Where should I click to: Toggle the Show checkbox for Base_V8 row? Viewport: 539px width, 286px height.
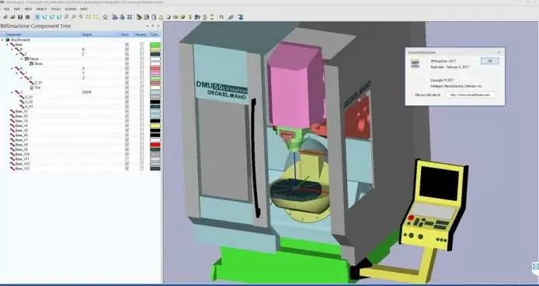(x=127, y=145)
